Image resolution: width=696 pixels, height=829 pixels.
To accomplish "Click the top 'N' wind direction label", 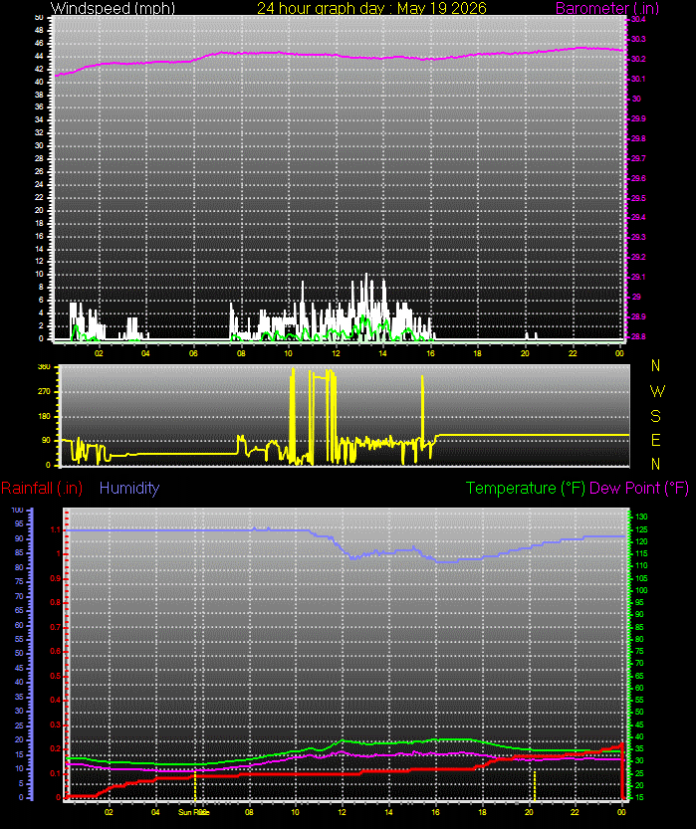I will [656, 365].
